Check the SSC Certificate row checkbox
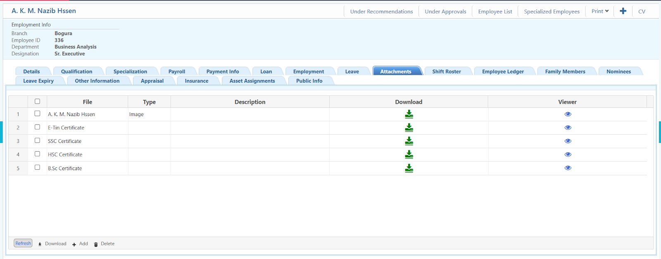 click(37, 140)
